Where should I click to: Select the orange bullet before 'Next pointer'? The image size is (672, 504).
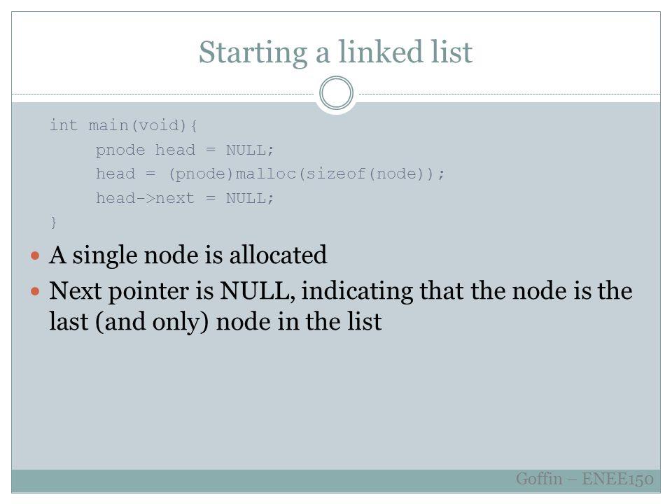[35, 292]
